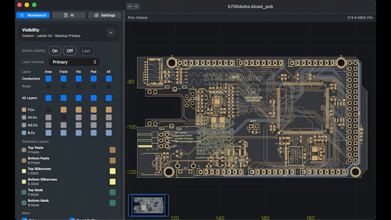Enable Areas row Via checkbox

pyautogui.click(x=79, y=87)
